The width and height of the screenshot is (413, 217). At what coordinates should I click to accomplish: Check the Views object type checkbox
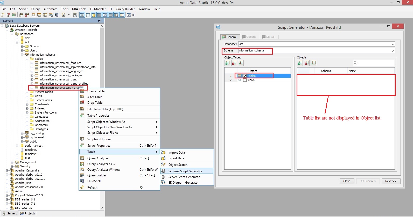(245, 80)
